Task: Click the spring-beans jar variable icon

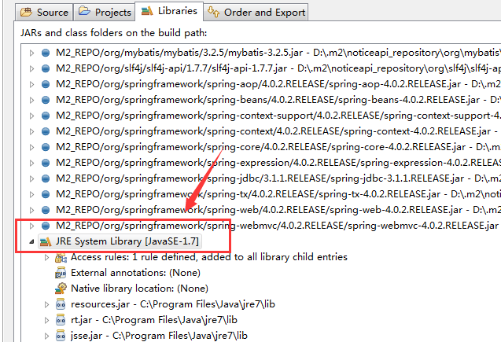Action: click(x=46, y=100)
